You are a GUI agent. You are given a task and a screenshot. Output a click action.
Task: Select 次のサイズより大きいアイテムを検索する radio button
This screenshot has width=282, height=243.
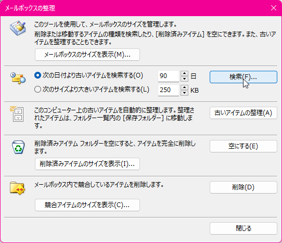[x=37, y=89]
